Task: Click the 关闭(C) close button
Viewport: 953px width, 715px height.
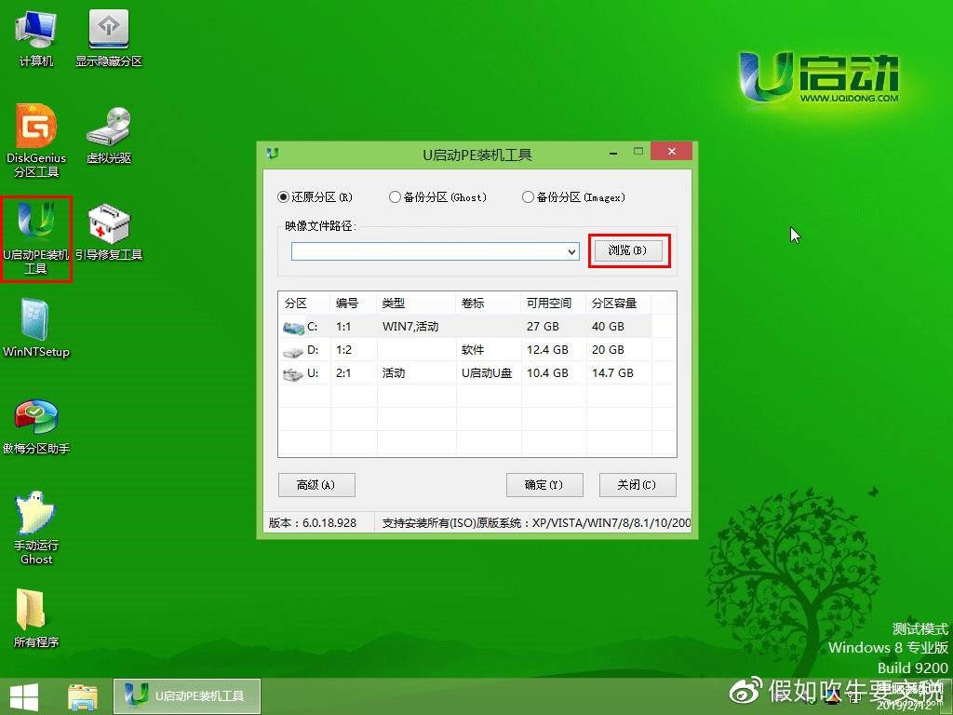Action: point(637,484)
